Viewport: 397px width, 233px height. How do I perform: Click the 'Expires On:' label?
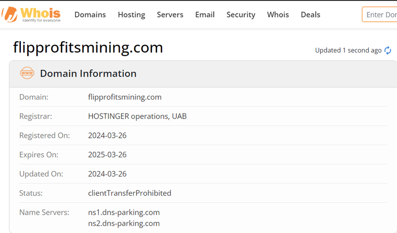tap(39, 155)
